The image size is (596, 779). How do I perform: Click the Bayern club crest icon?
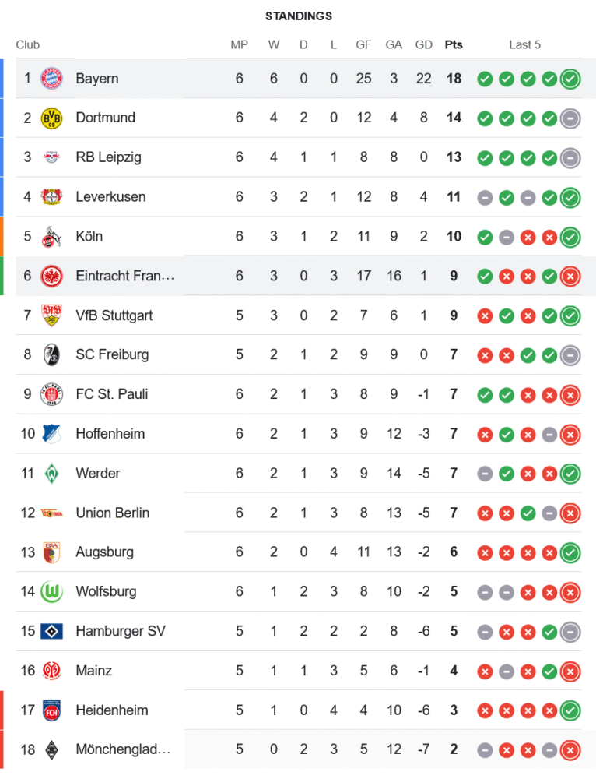click(51, 78)
